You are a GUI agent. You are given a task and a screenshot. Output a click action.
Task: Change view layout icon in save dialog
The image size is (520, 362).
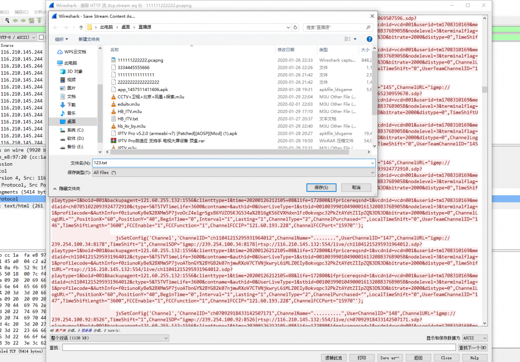pyautogui.click(x=347, y=39)
